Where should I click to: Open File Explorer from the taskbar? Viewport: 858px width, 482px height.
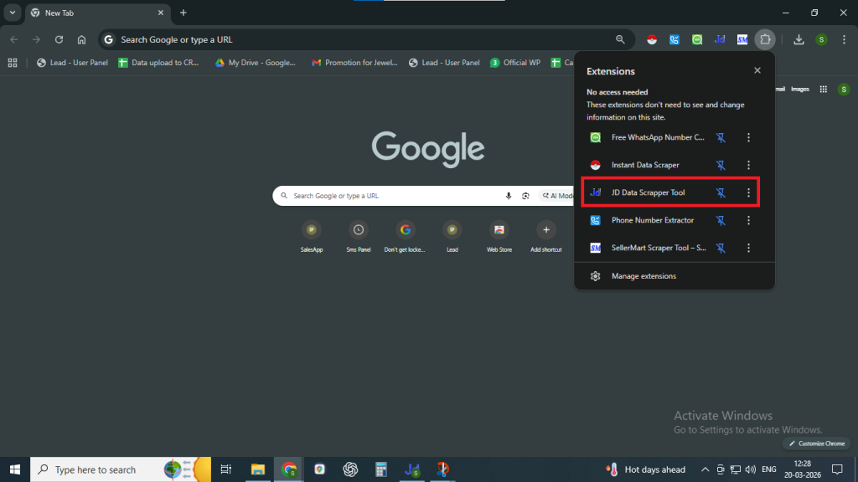(x=257, y=469)
